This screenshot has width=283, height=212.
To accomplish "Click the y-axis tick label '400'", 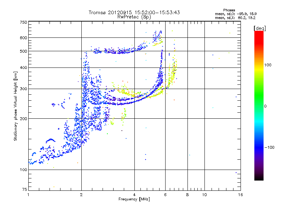I will click(x=24, y=67).
